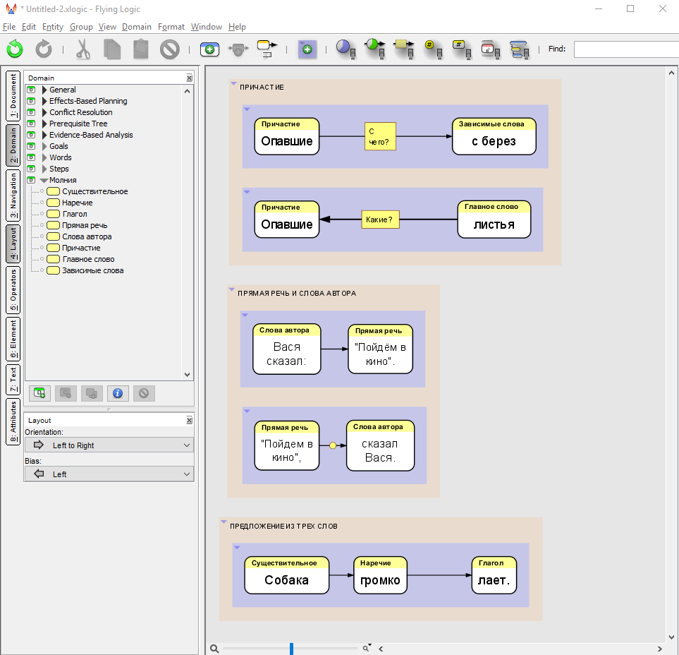Click the New Group toolbar icon
The width and height of the screenshot is (679, 655).
tap(307, 49)
